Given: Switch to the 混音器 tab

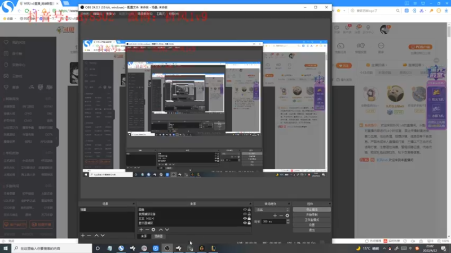Looking at the screenshot, I should (x=158, y=236).
